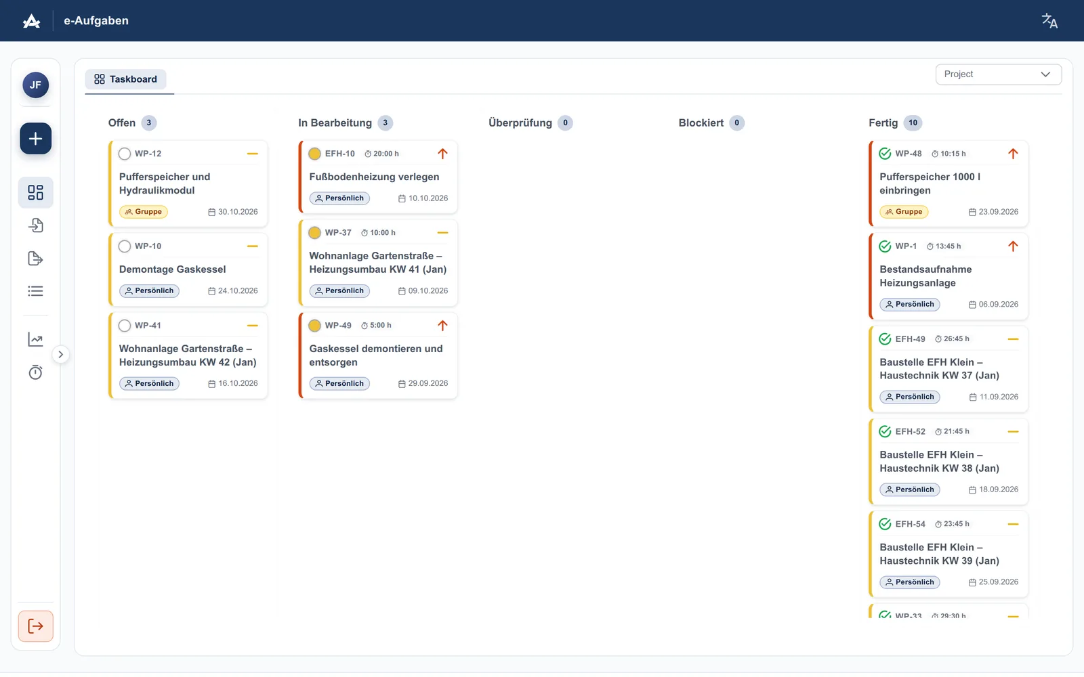This screenshot has width=1084, height=677.
Task: Open the list view sidebar icon
Action: [35, 291]
